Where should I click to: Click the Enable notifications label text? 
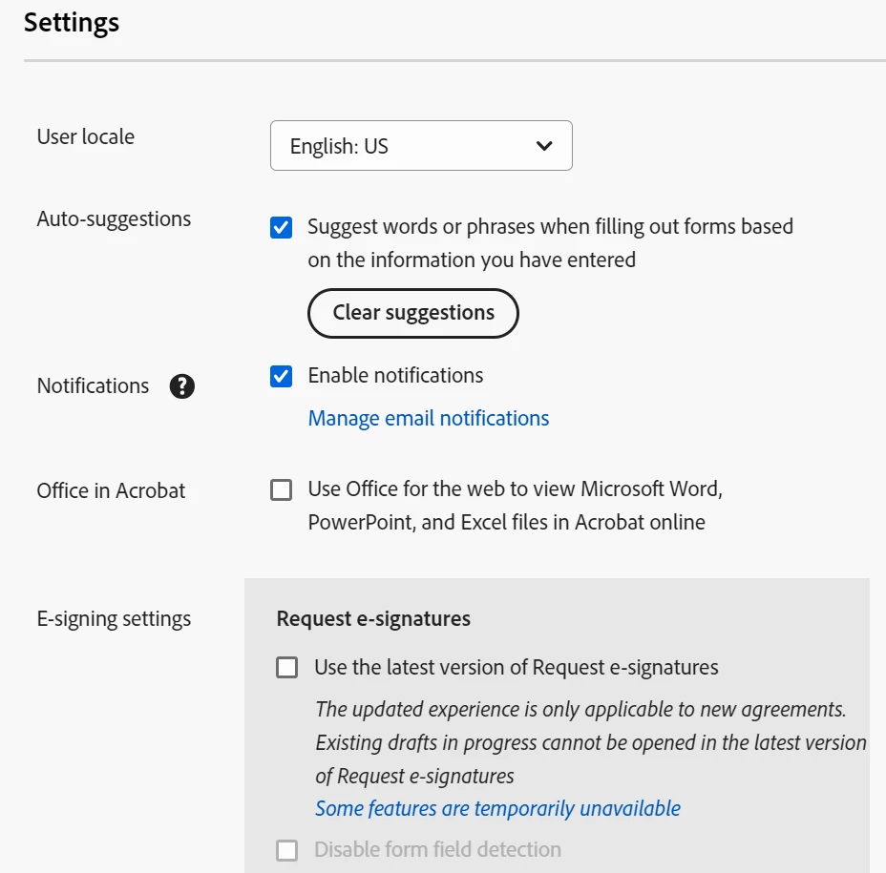(395, 376)
